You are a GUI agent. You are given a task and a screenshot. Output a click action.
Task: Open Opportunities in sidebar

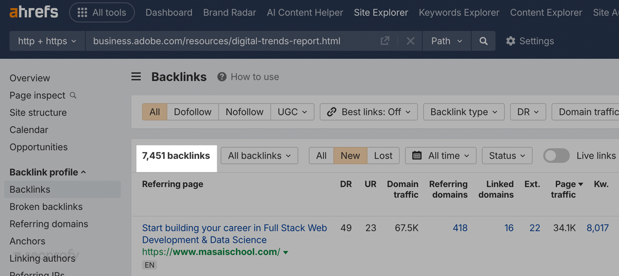[x=38, y=147]
